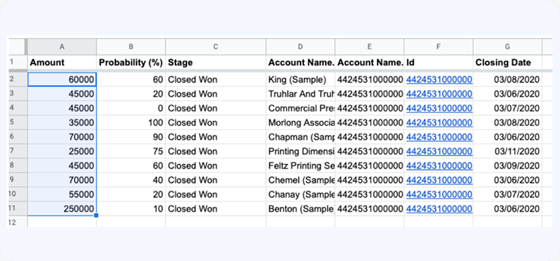
Task: Click the Printing Dimensi account cell
Action: (x=300, y=151)
